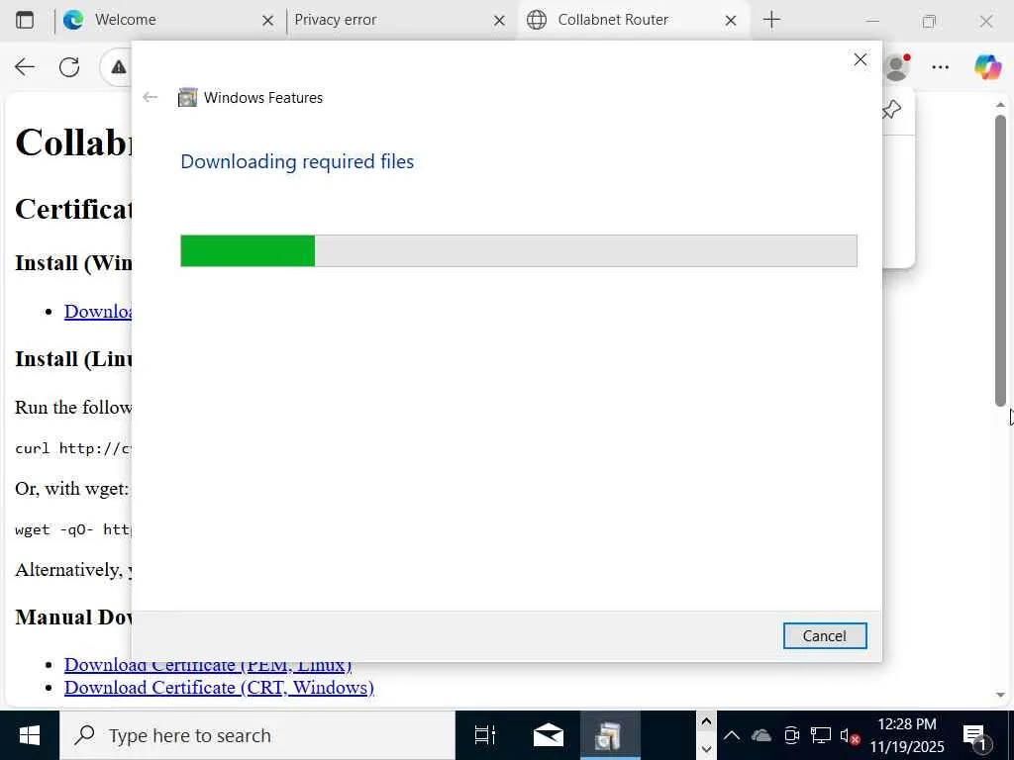Close the Welcome tab
The width and height of the screenshot is (1014, 760).
click(x=267, y=21)
